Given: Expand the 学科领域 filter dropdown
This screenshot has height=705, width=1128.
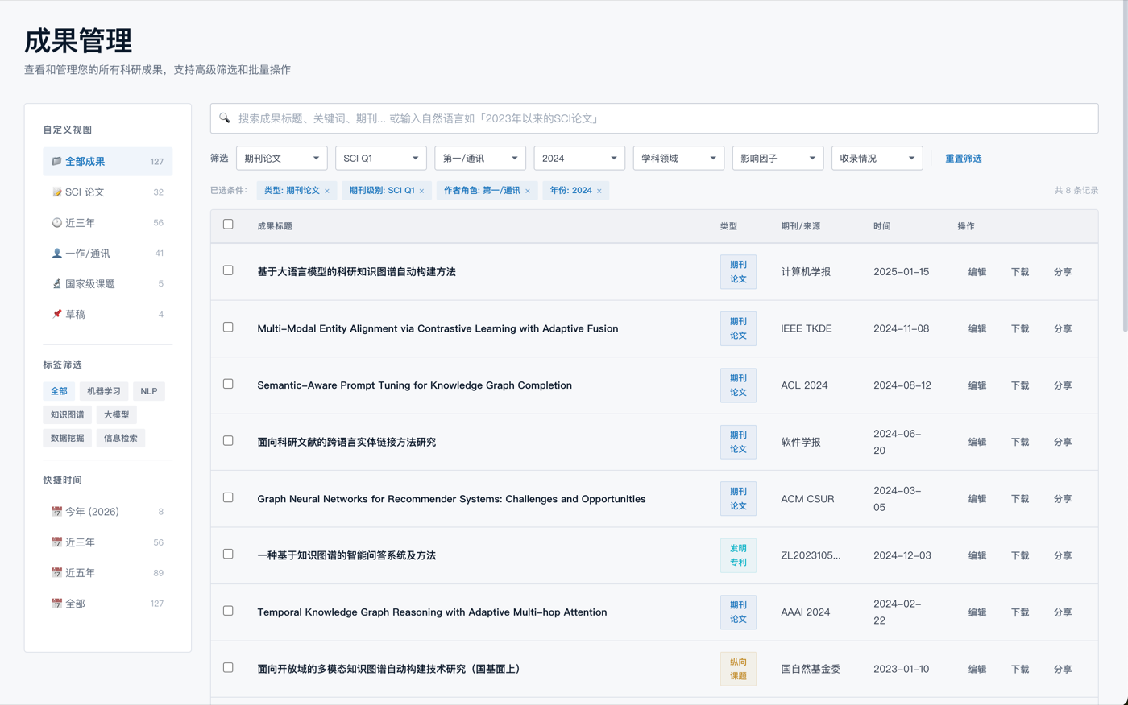Looking at the screenshot, I should 678,158.
